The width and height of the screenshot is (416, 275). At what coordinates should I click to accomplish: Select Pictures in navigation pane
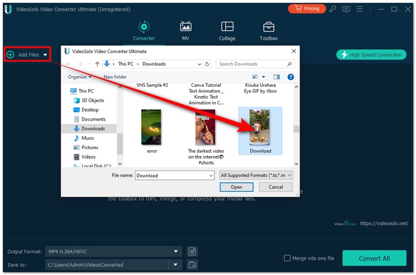coord(86,147)
